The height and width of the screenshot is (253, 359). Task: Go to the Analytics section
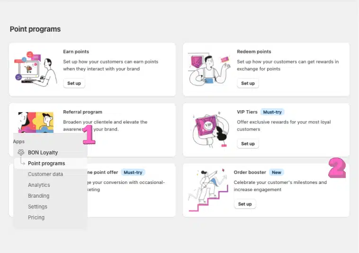pyautogui.click(x=39, y=185)
